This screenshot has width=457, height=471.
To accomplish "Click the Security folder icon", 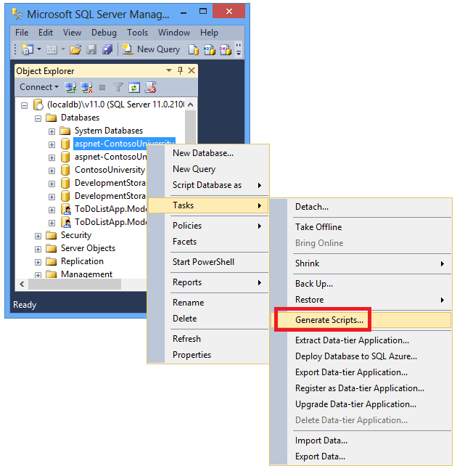I will pos(51,235).
